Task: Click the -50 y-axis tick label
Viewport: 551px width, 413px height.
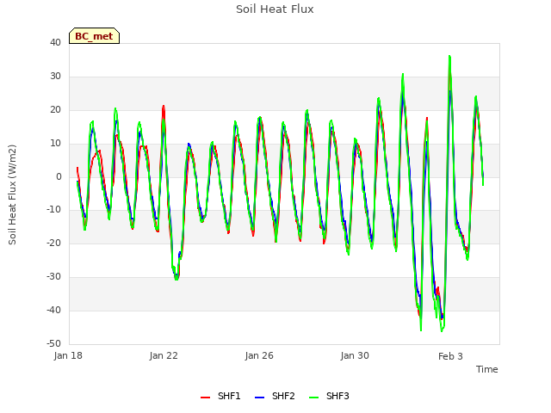Action: [x=53, y=344]
